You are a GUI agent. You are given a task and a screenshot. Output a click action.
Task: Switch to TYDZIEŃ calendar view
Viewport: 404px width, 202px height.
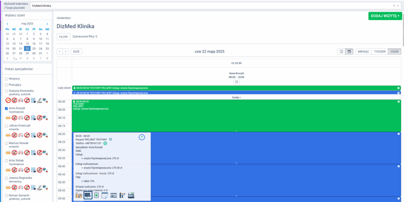pyautogui.click(x=380, y=51)
